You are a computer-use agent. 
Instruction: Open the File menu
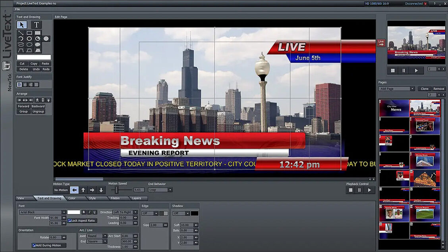[17, 9]
